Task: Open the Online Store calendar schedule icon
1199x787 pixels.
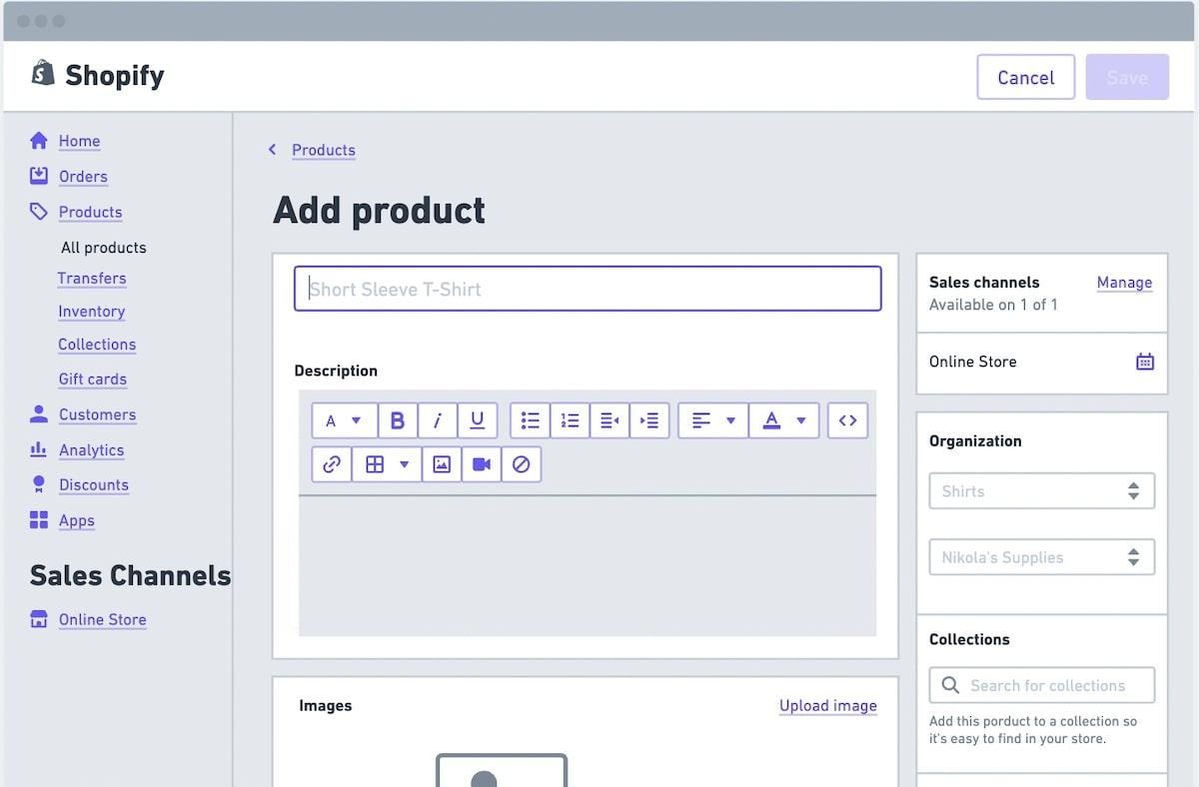Action: click(1145, 362)
